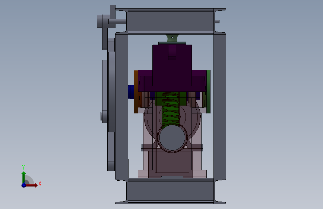Select the top horizontal frame beam
Image resolution: width=323 pixels, height=209 pixels.
click(x=171, y=21)
